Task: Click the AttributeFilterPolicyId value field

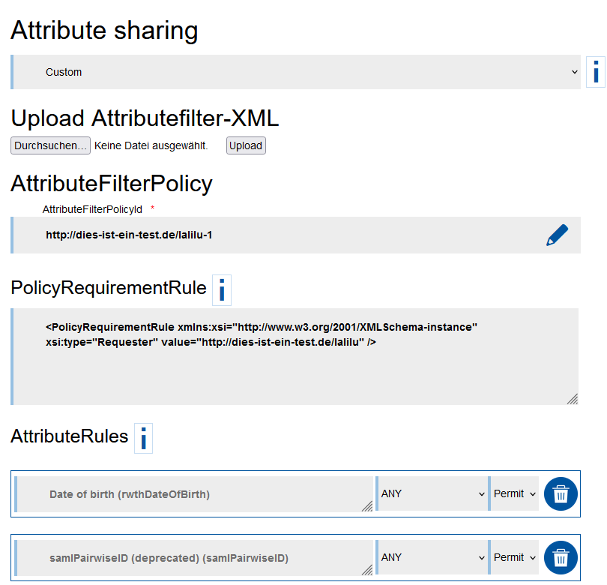Action: tap(296, 235)
